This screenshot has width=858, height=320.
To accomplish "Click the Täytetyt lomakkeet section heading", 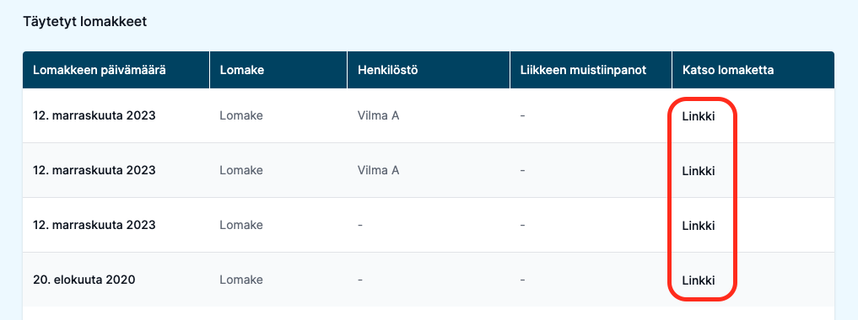I will click(85, 23).
